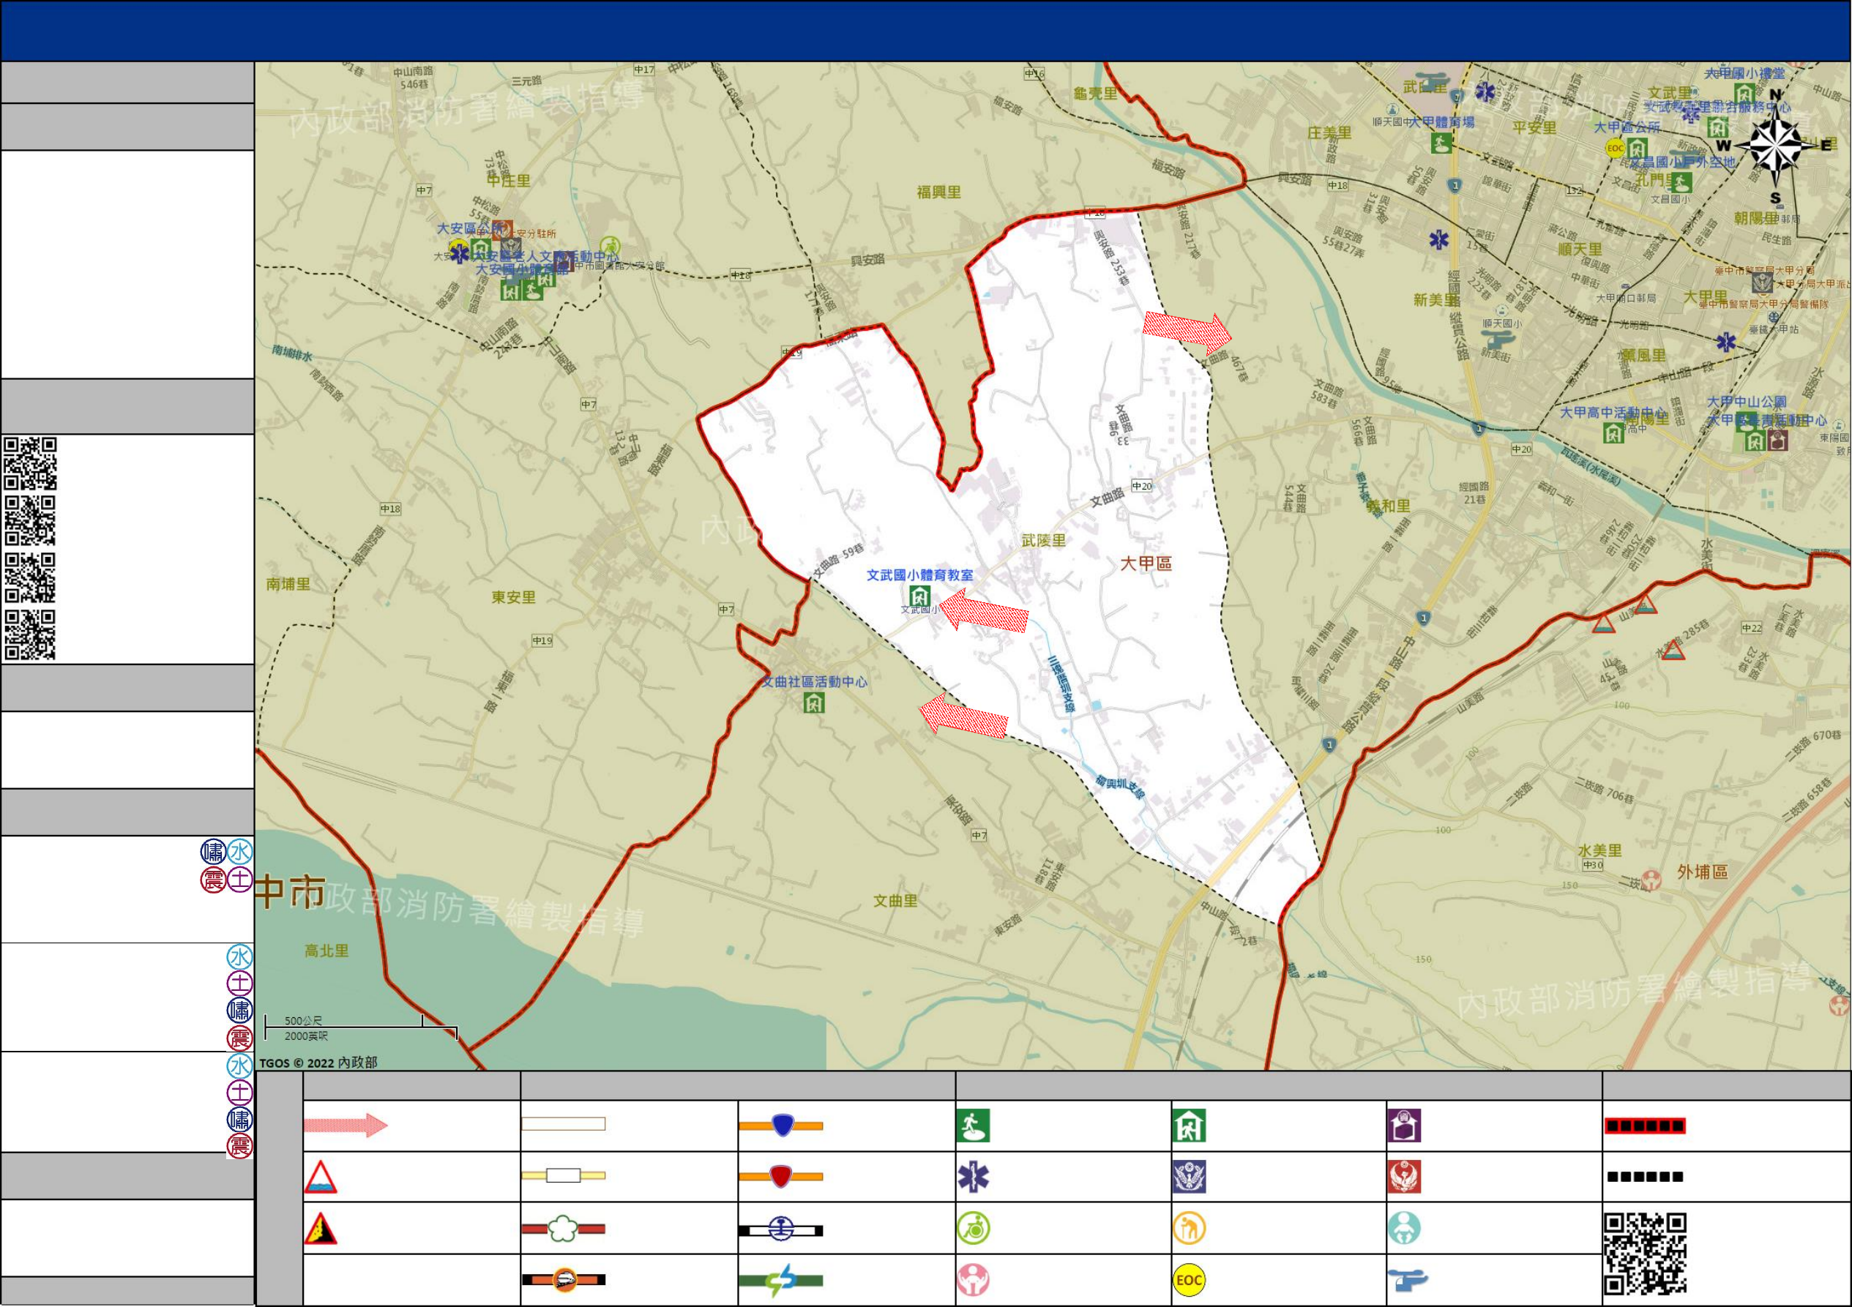
Task: Select the 高北里 village label
Action: 326,951
